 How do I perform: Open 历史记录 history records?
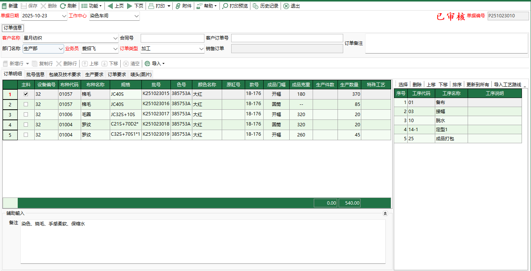coord(256,6)
